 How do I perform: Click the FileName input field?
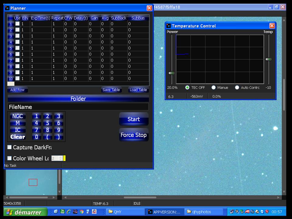pyautogui.click(x=78, y=107)
